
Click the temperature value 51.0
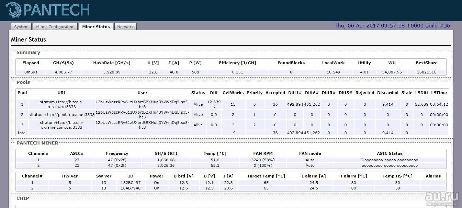click(x=215, y=160)
